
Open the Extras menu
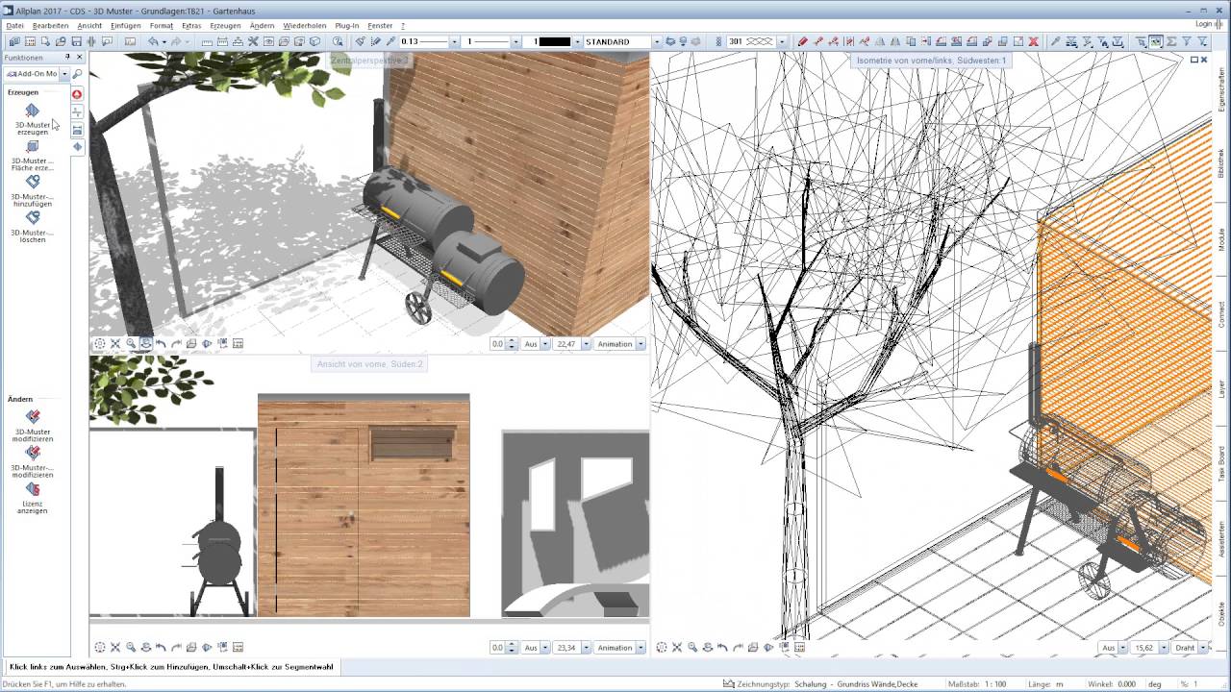[x=191, y=26]
